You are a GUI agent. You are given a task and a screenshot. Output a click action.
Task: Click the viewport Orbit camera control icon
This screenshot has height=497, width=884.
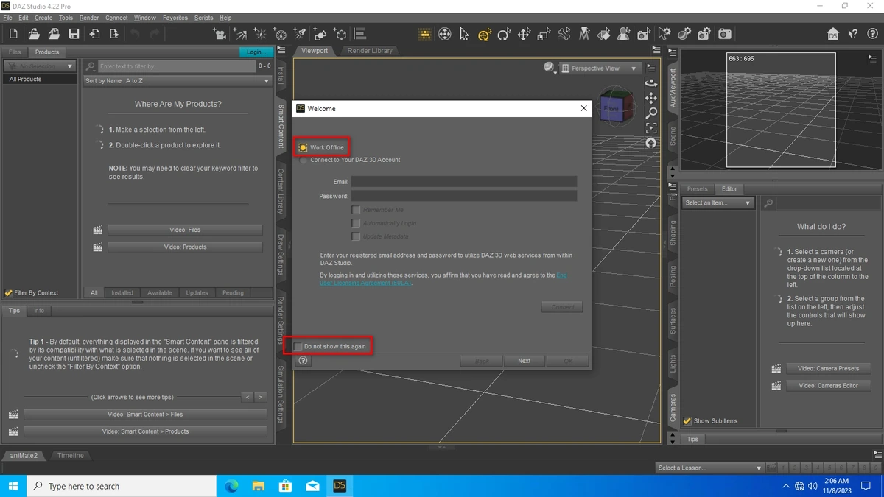651,82
